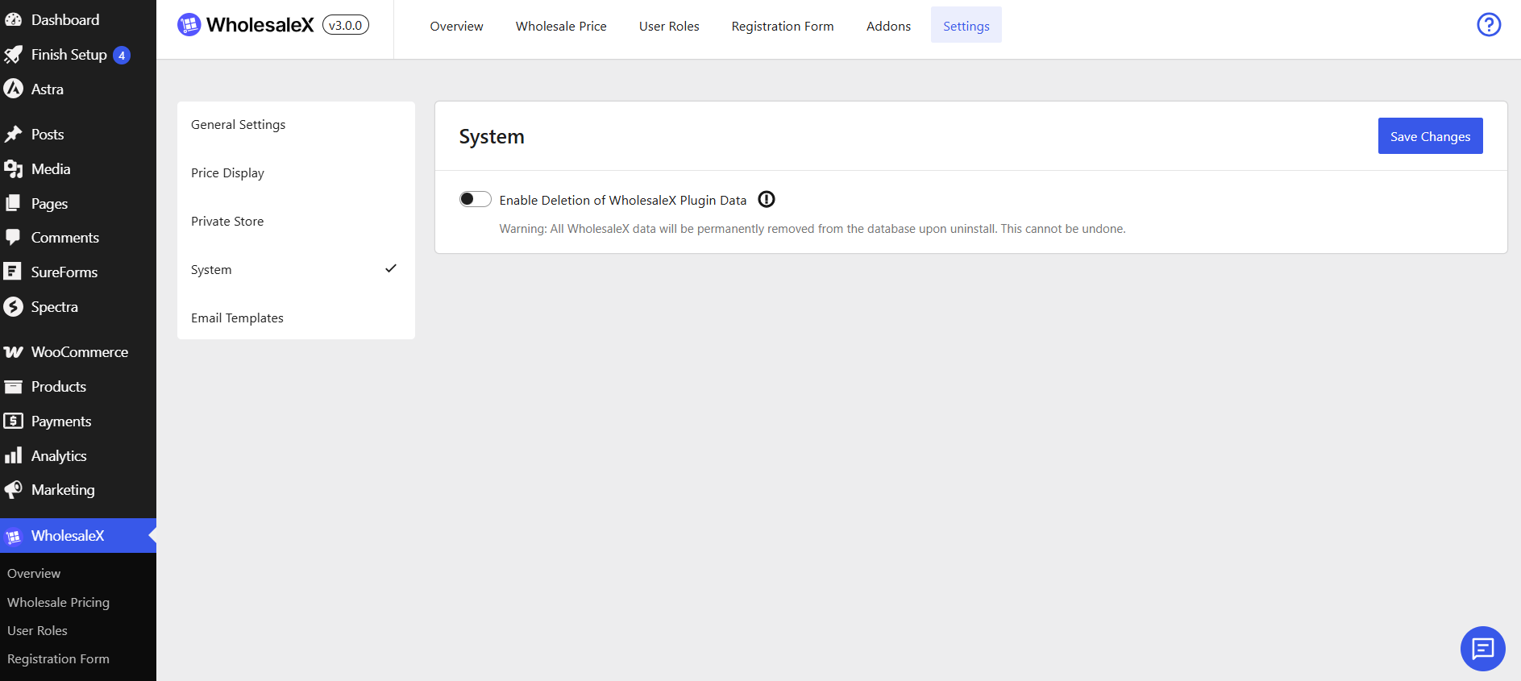1521x681 pixels.
Task: Click the Posts pin icon
Action: [x=13, y=134]
